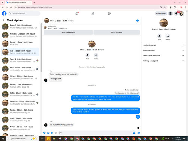Open Raúl conversation
This screenshot has width=188, height=141.
(x=20, y=69)
